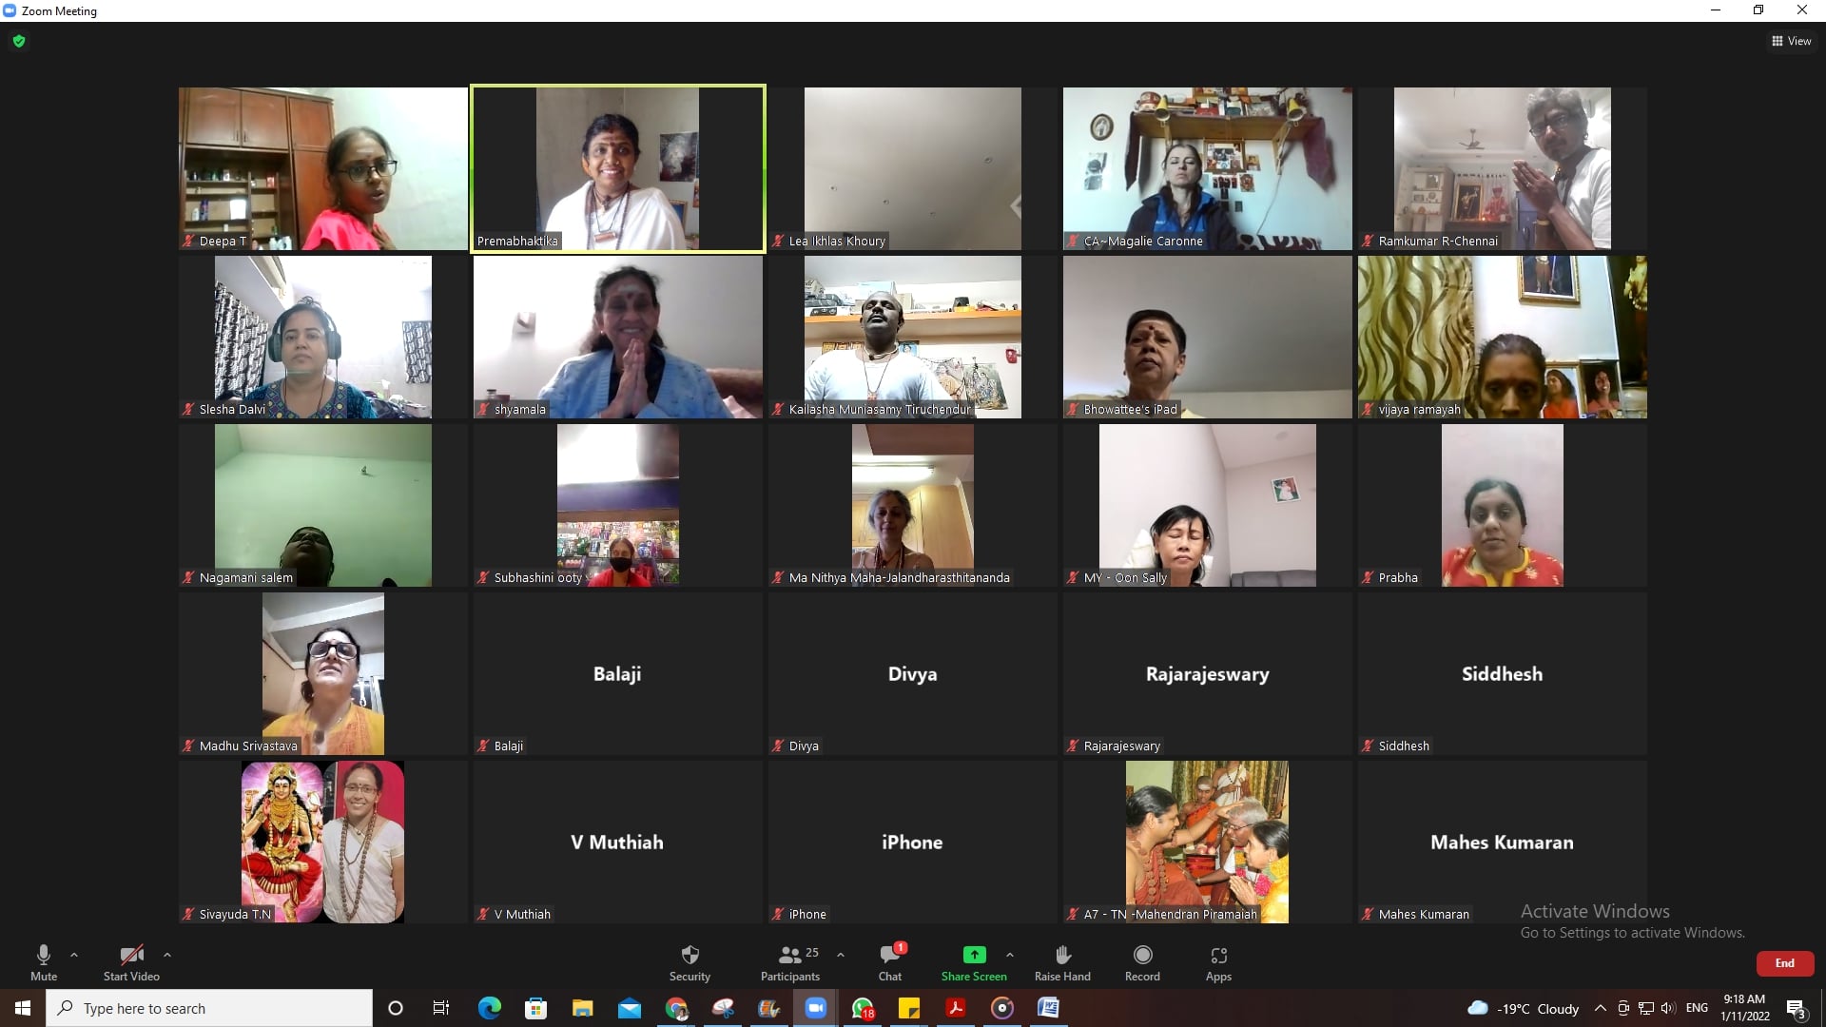Open the Apps icon
The width and height of the screenshot is (1826, 1027).
1218,955
